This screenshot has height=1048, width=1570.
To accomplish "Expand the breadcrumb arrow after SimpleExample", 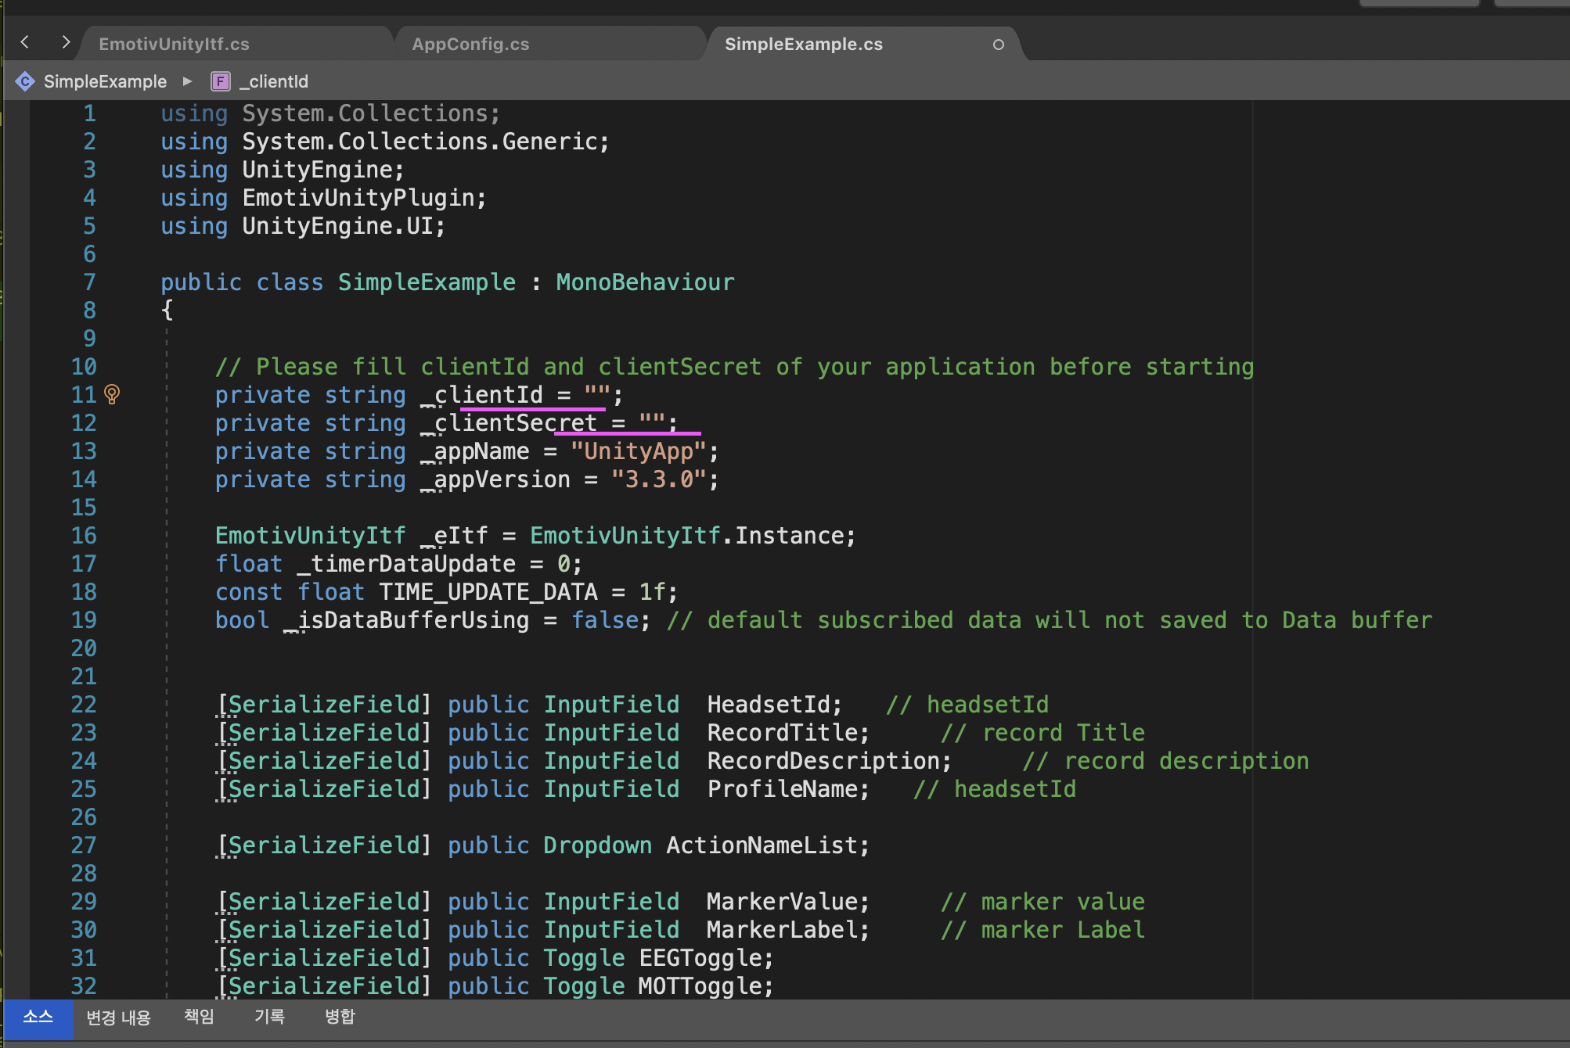I will 187,81.
